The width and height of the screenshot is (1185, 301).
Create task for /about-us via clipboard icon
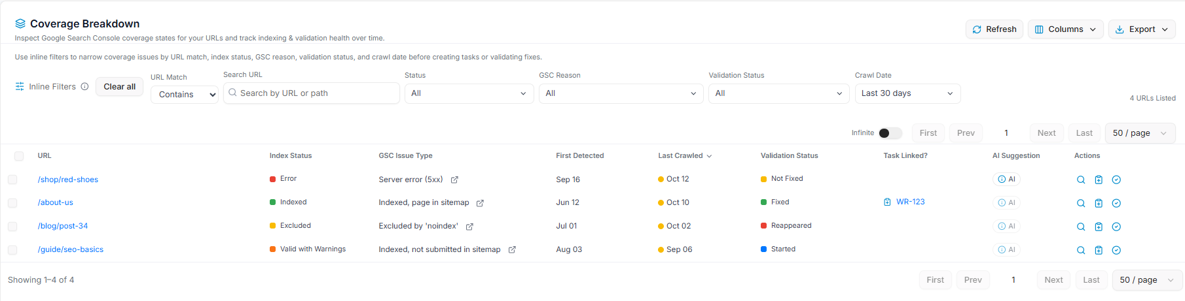tap(1099, 203)
